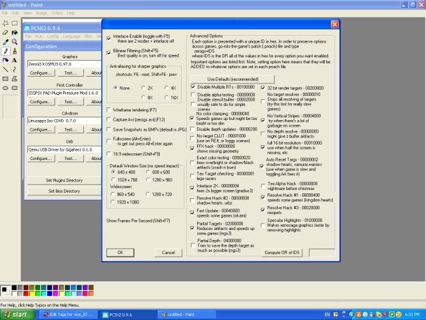This screenshot has width=426, height=320.
Task: Enable 16:9 widescreen checkbox
Action: point(109,154)
